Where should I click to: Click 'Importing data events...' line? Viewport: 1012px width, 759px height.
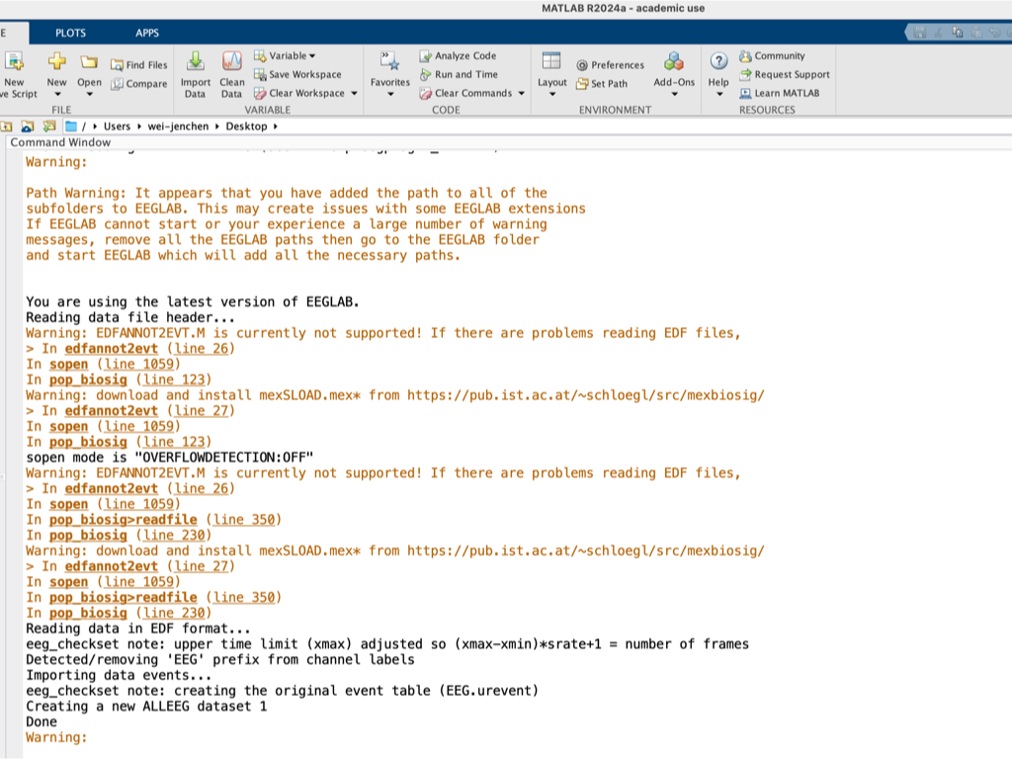(119, 675)
